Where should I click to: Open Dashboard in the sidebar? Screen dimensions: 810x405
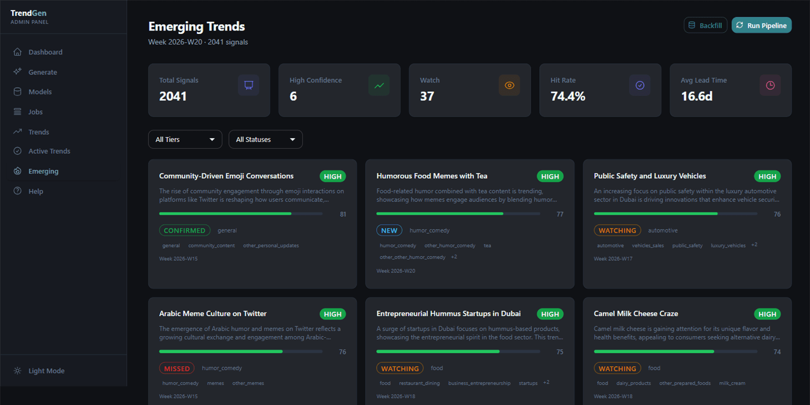63,52
